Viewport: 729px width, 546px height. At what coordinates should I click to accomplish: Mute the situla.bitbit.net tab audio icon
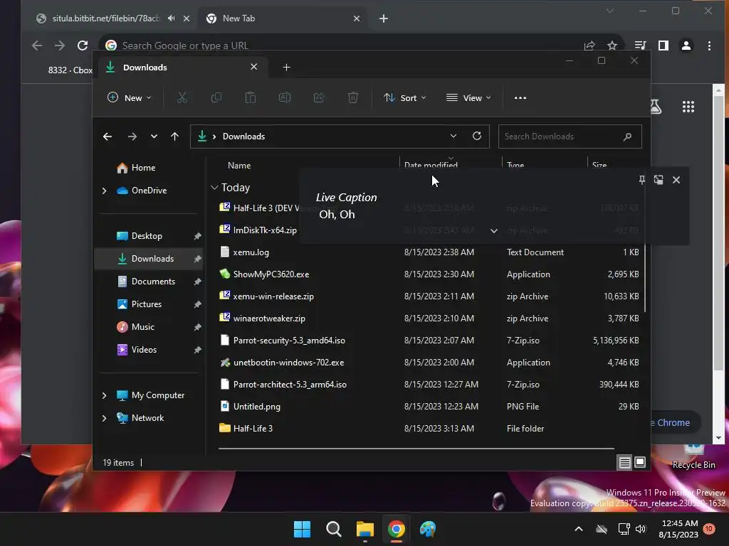click(x=171, y=18)
